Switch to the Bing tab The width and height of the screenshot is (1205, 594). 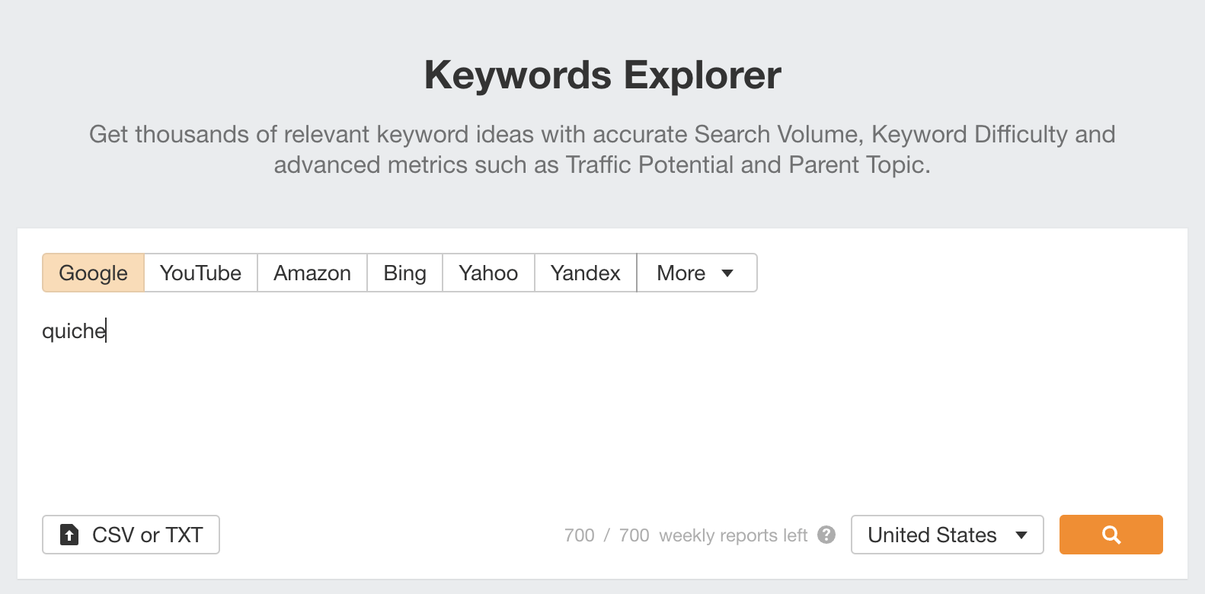pyautogui.click(x=404, y=273)
